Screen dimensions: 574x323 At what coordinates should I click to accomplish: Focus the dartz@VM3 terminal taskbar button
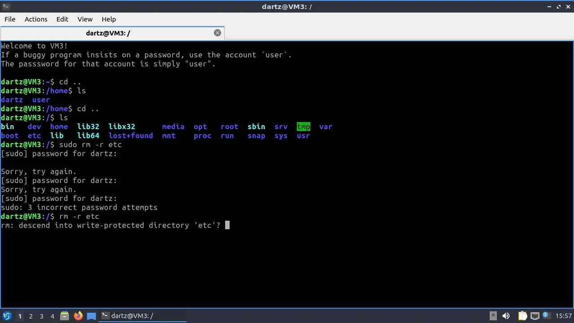[143, 316]
